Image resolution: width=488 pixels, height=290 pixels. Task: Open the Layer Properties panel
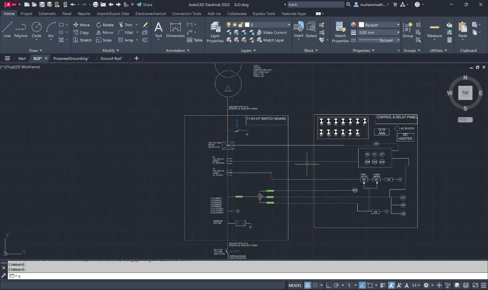point(215,32)
